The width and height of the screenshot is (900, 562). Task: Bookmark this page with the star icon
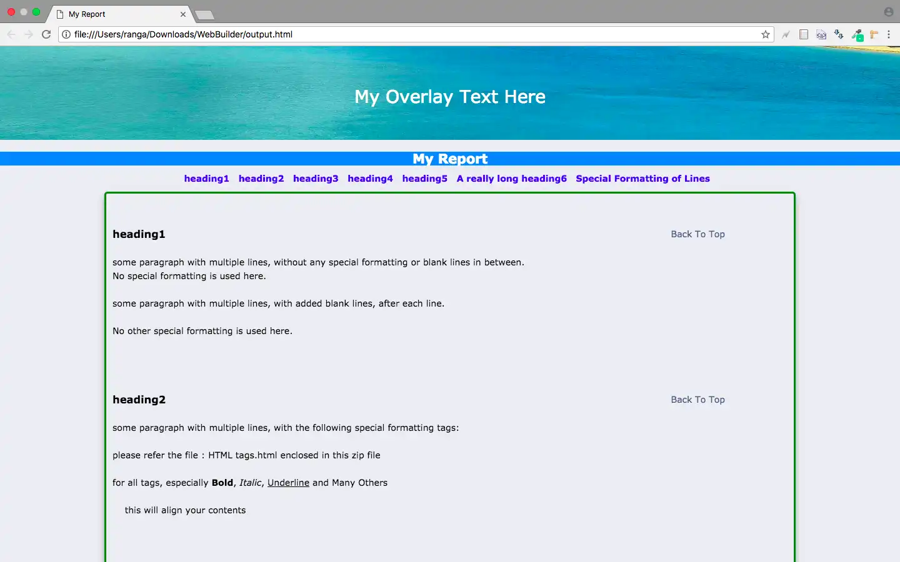point(765,34)
